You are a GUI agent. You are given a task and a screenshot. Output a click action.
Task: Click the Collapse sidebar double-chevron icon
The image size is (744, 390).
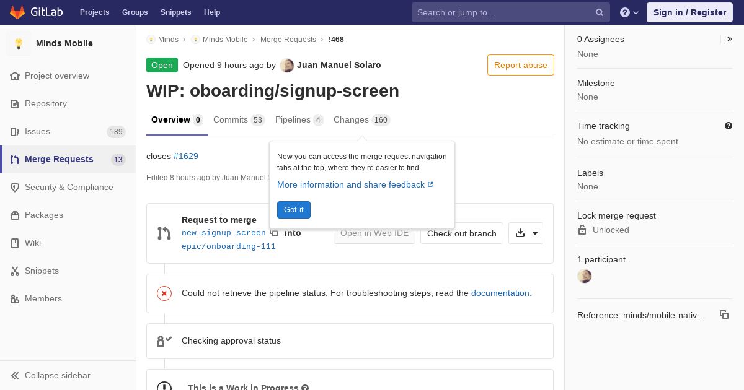click(x=15, y=376)
